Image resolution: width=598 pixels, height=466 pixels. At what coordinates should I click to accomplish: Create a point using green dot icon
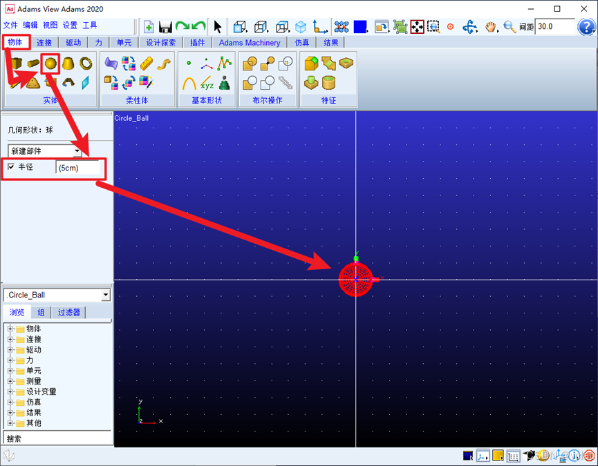pos(189,64)
